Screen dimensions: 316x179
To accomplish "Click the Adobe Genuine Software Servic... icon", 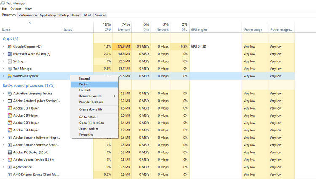I will (10, 145).
